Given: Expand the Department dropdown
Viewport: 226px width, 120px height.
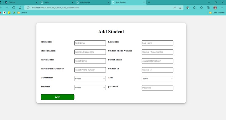Looking at the screenshot, I should 90,79.
